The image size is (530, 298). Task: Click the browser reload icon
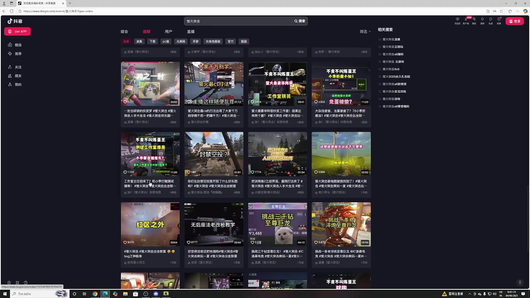point(12,11)
